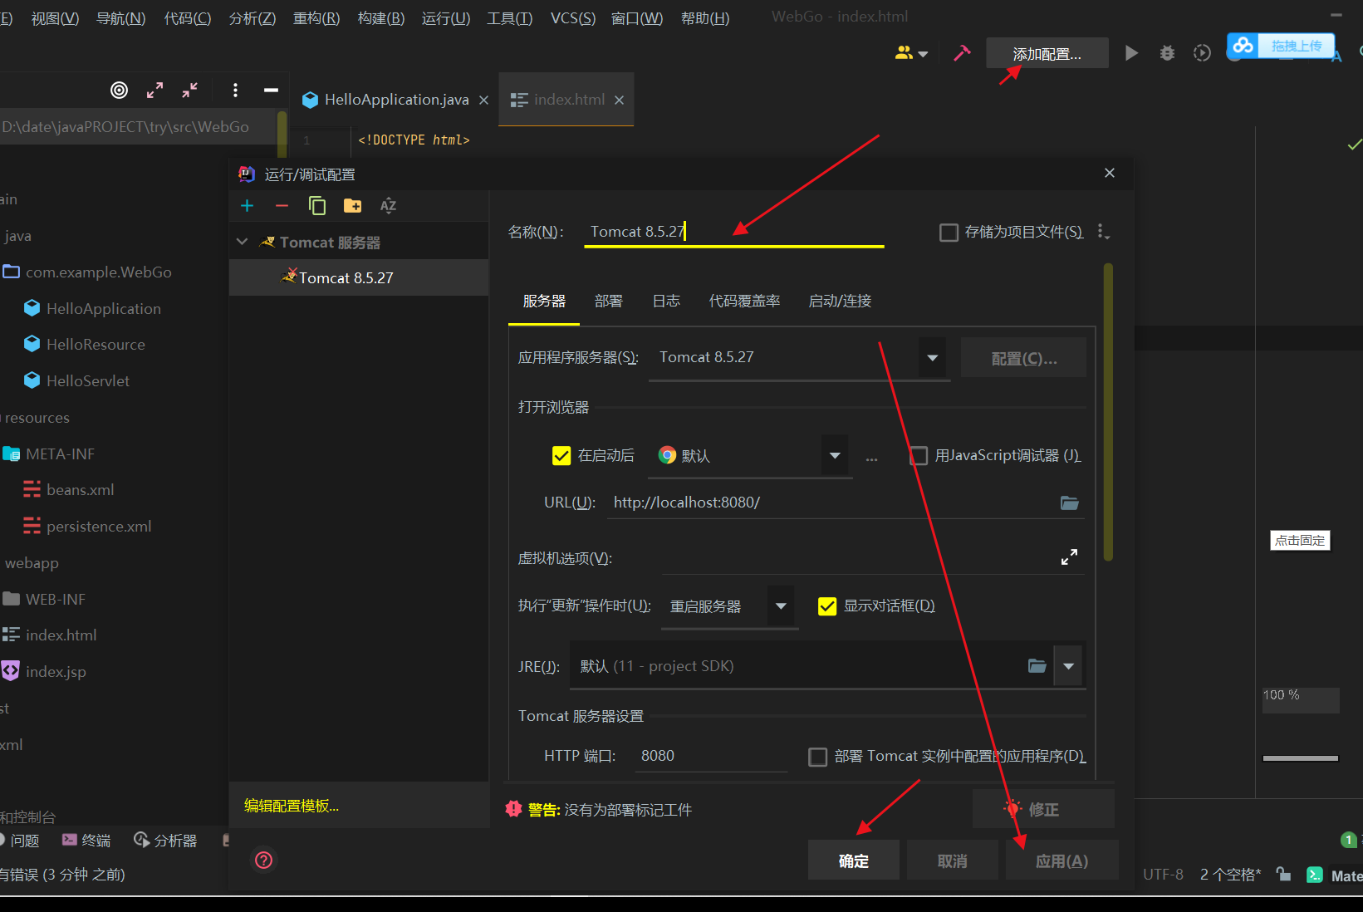Viewport: 1363px width, 912px height.
Task: Add new configuration with plus icon
Action: pyautogui.click(x=247, y=206)
